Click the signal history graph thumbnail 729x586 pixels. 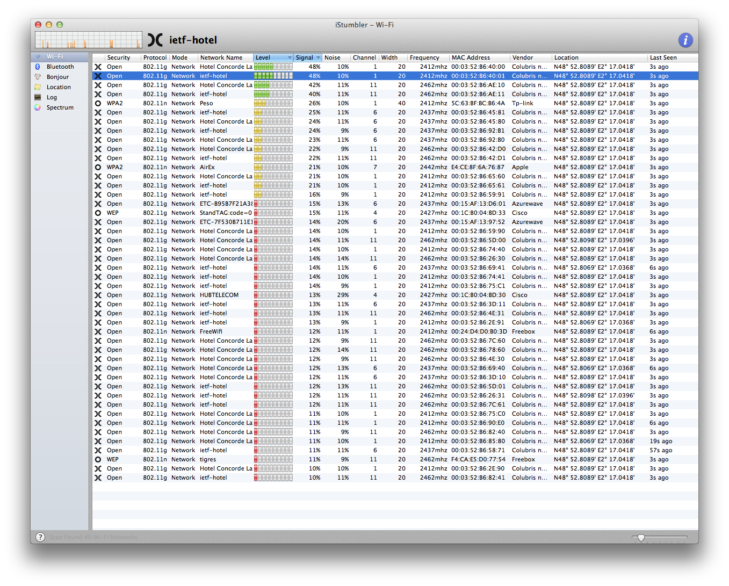click(89, 40)
